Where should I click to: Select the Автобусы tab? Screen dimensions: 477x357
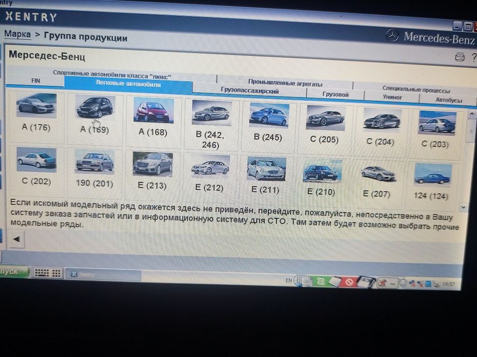(448, 99)
